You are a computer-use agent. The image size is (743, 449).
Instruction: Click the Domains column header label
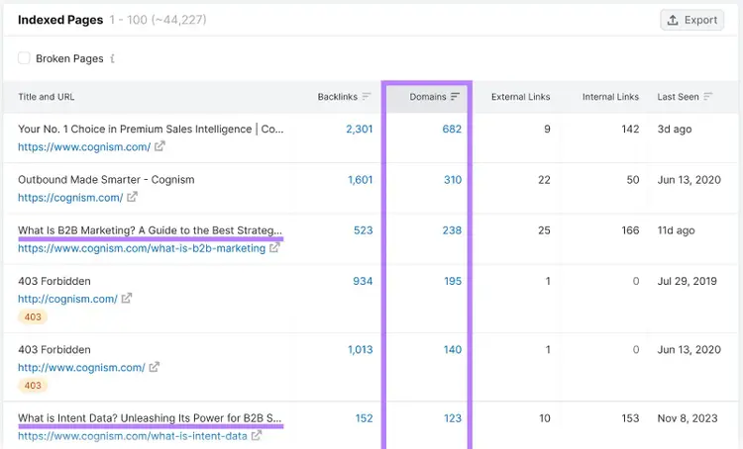coord(428,97)
